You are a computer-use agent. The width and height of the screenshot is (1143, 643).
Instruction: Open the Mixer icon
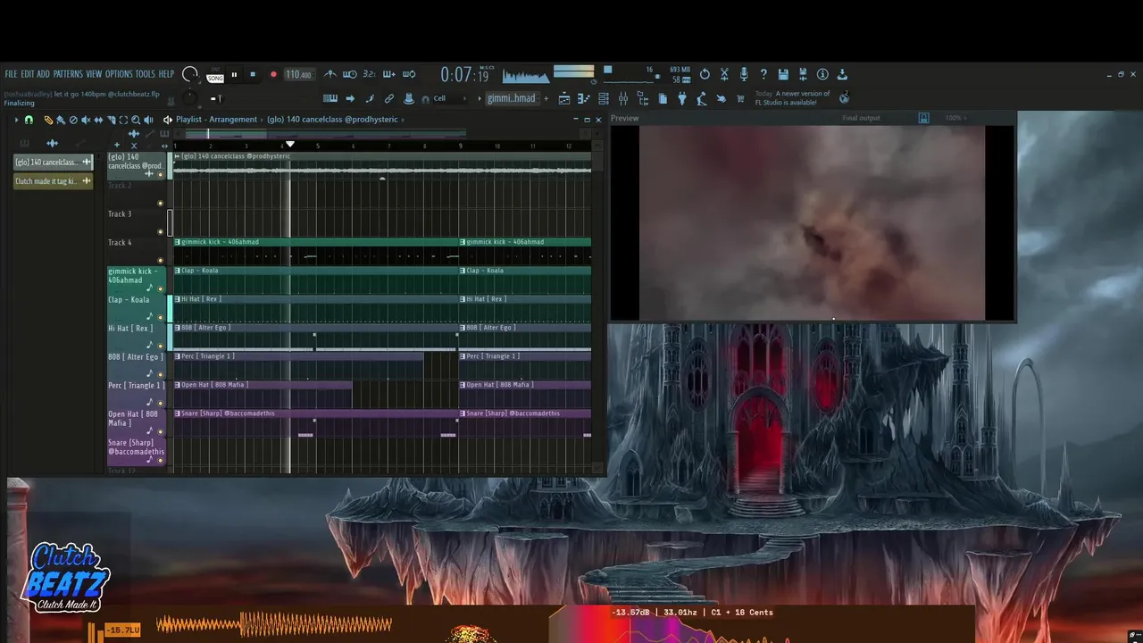pyautogui.click(x=623, y=98)
